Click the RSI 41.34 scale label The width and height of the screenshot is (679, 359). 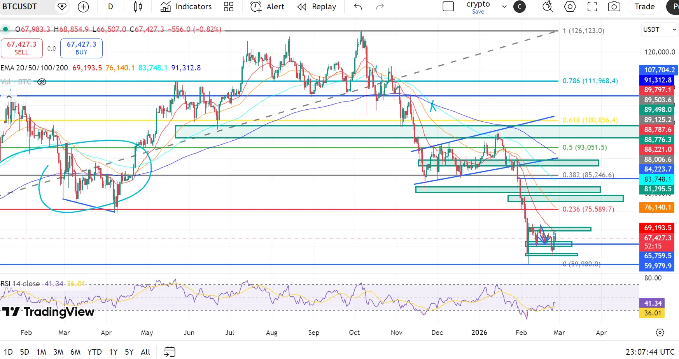[x=653, y=303]
